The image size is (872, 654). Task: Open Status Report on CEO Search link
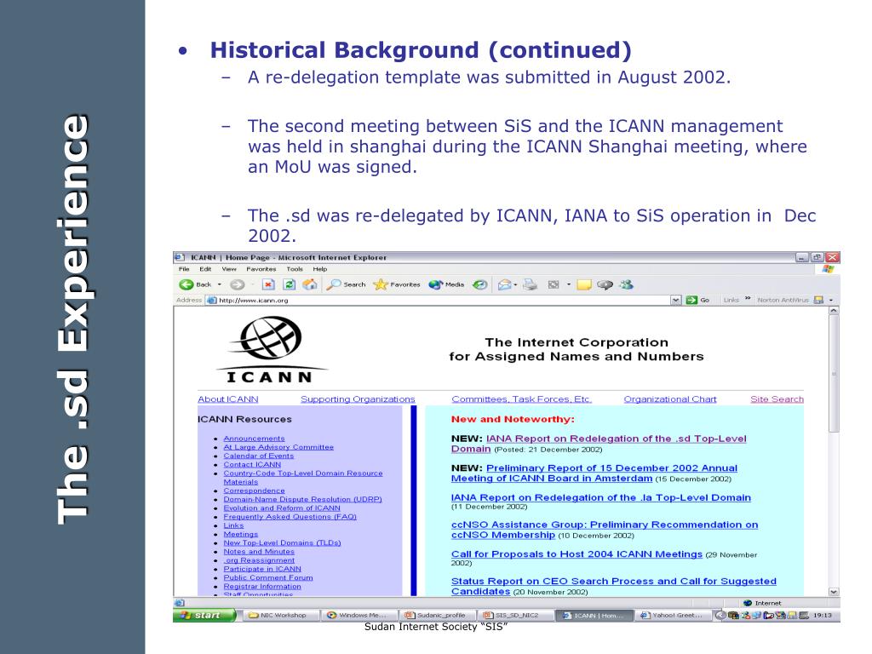click(614, 587)
